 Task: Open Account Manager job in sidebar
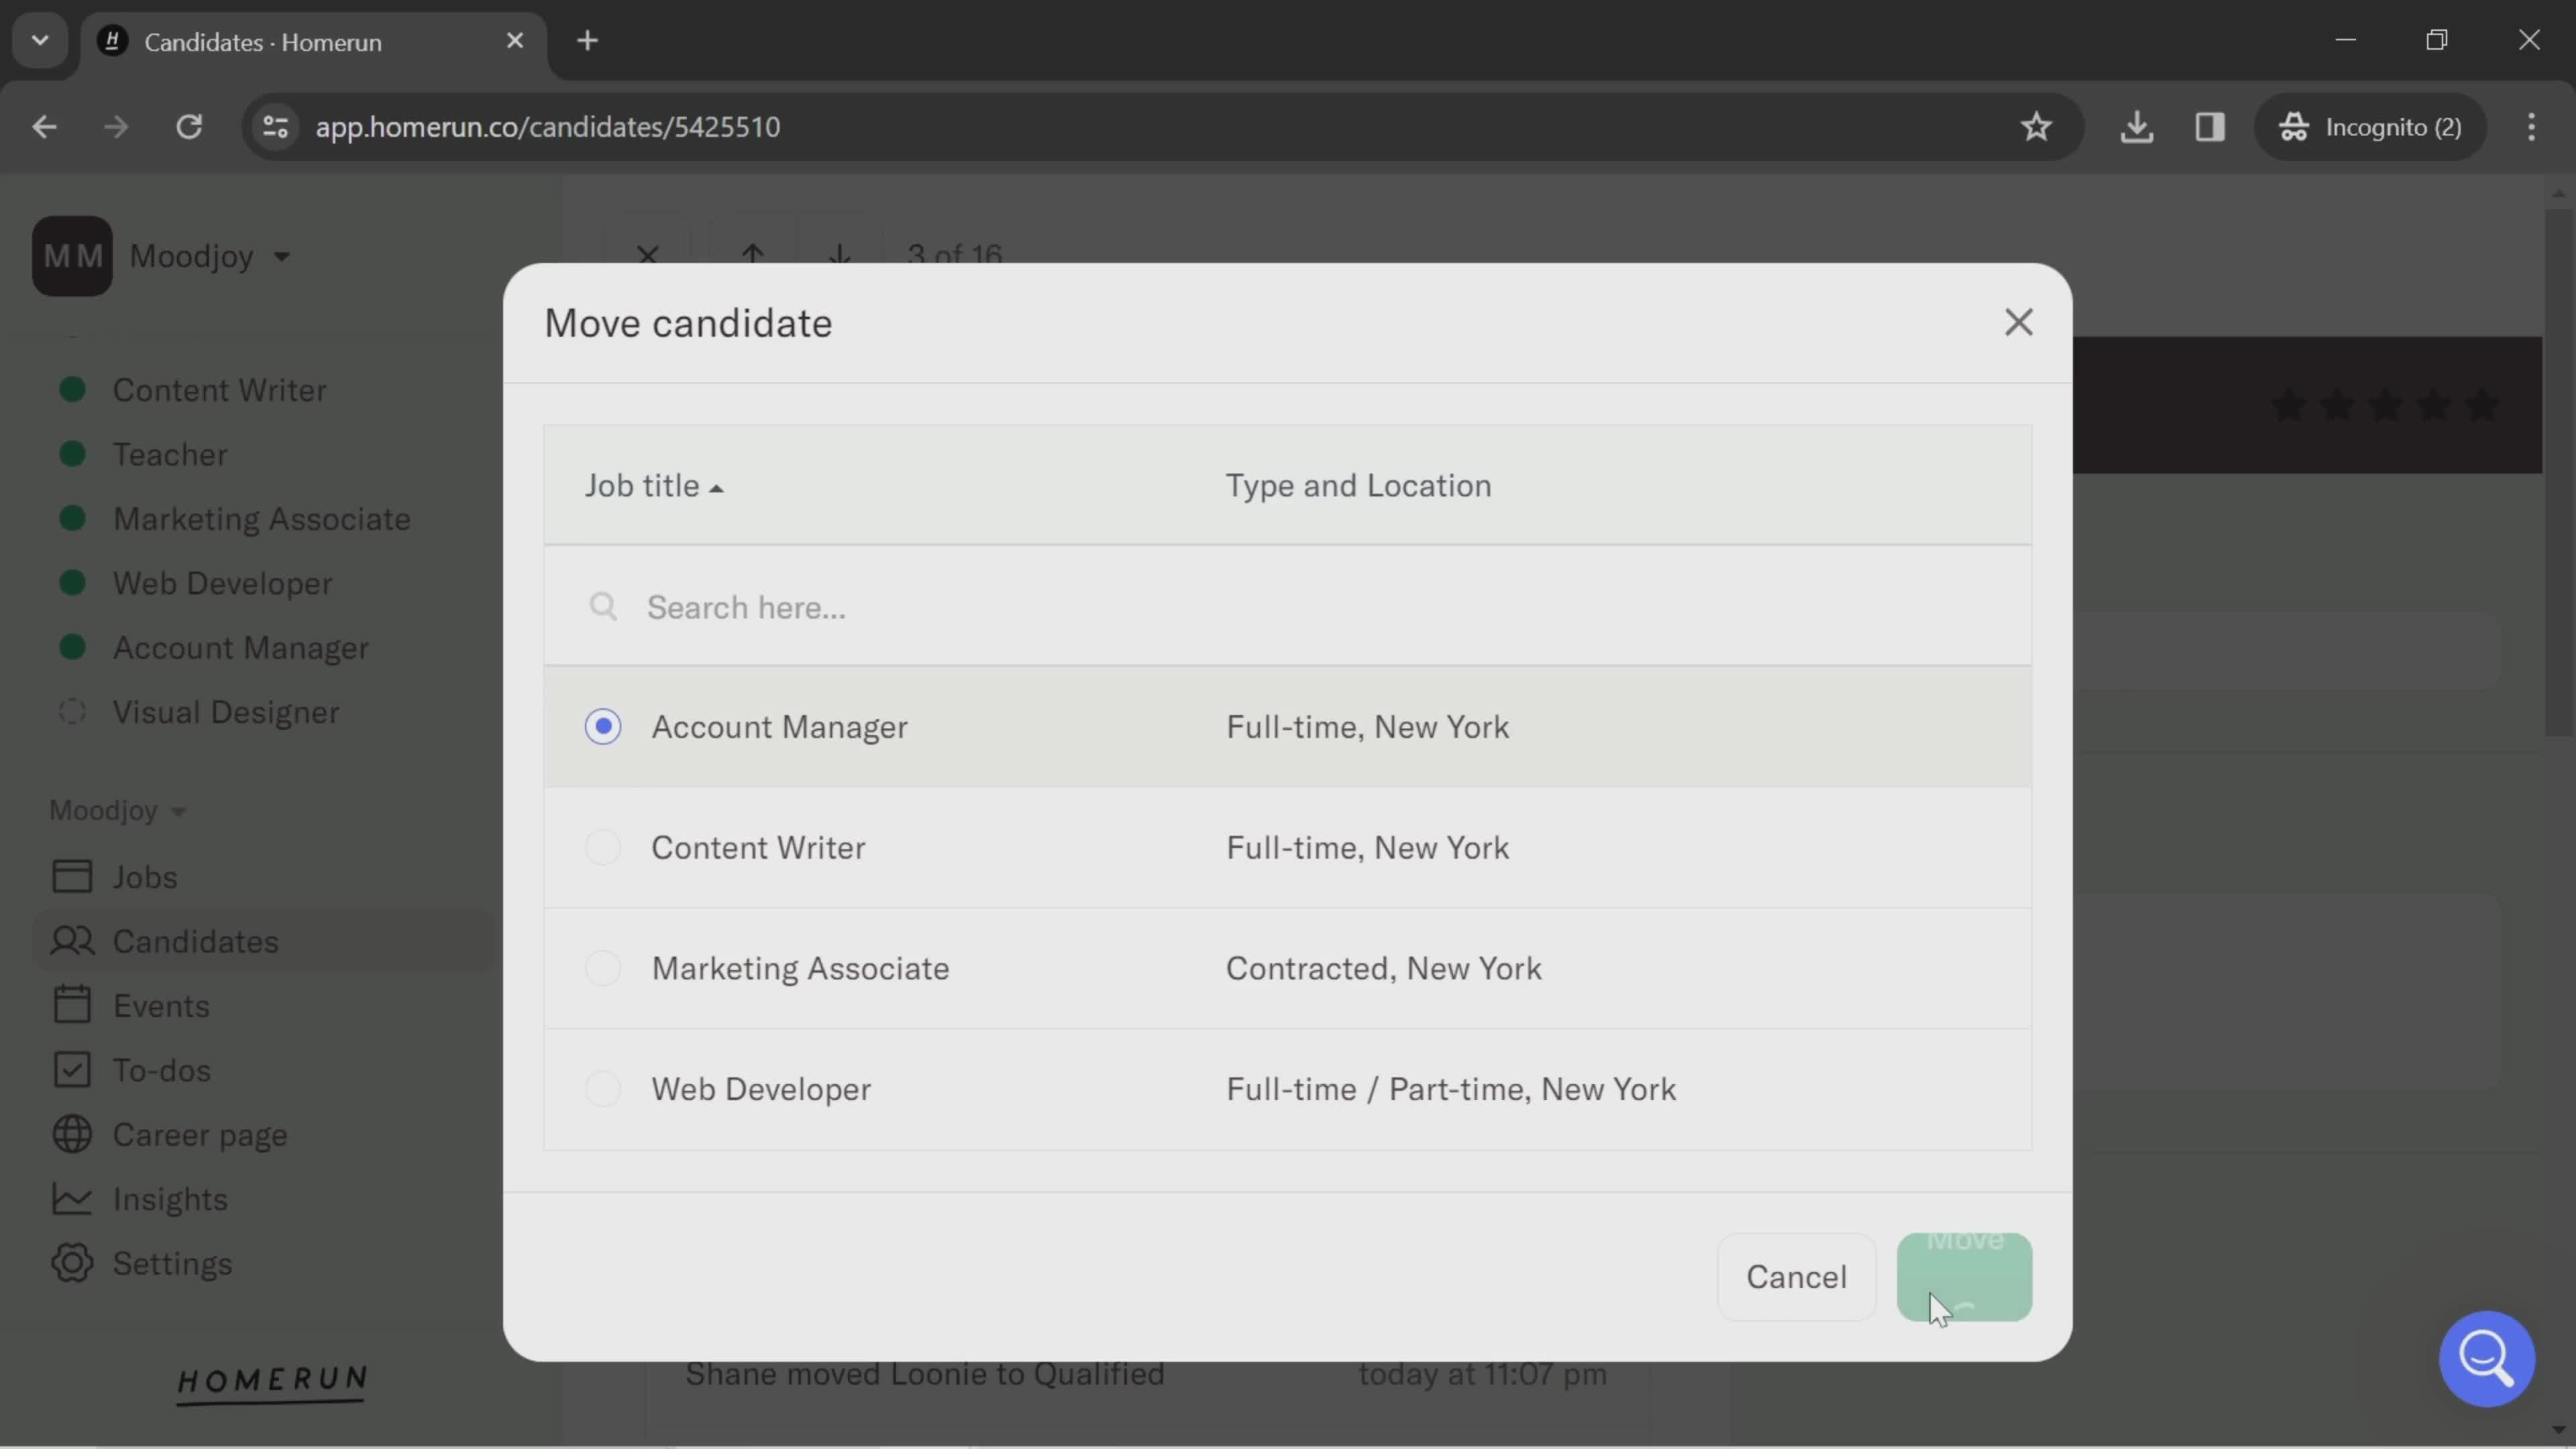click(x=240, y=648)
